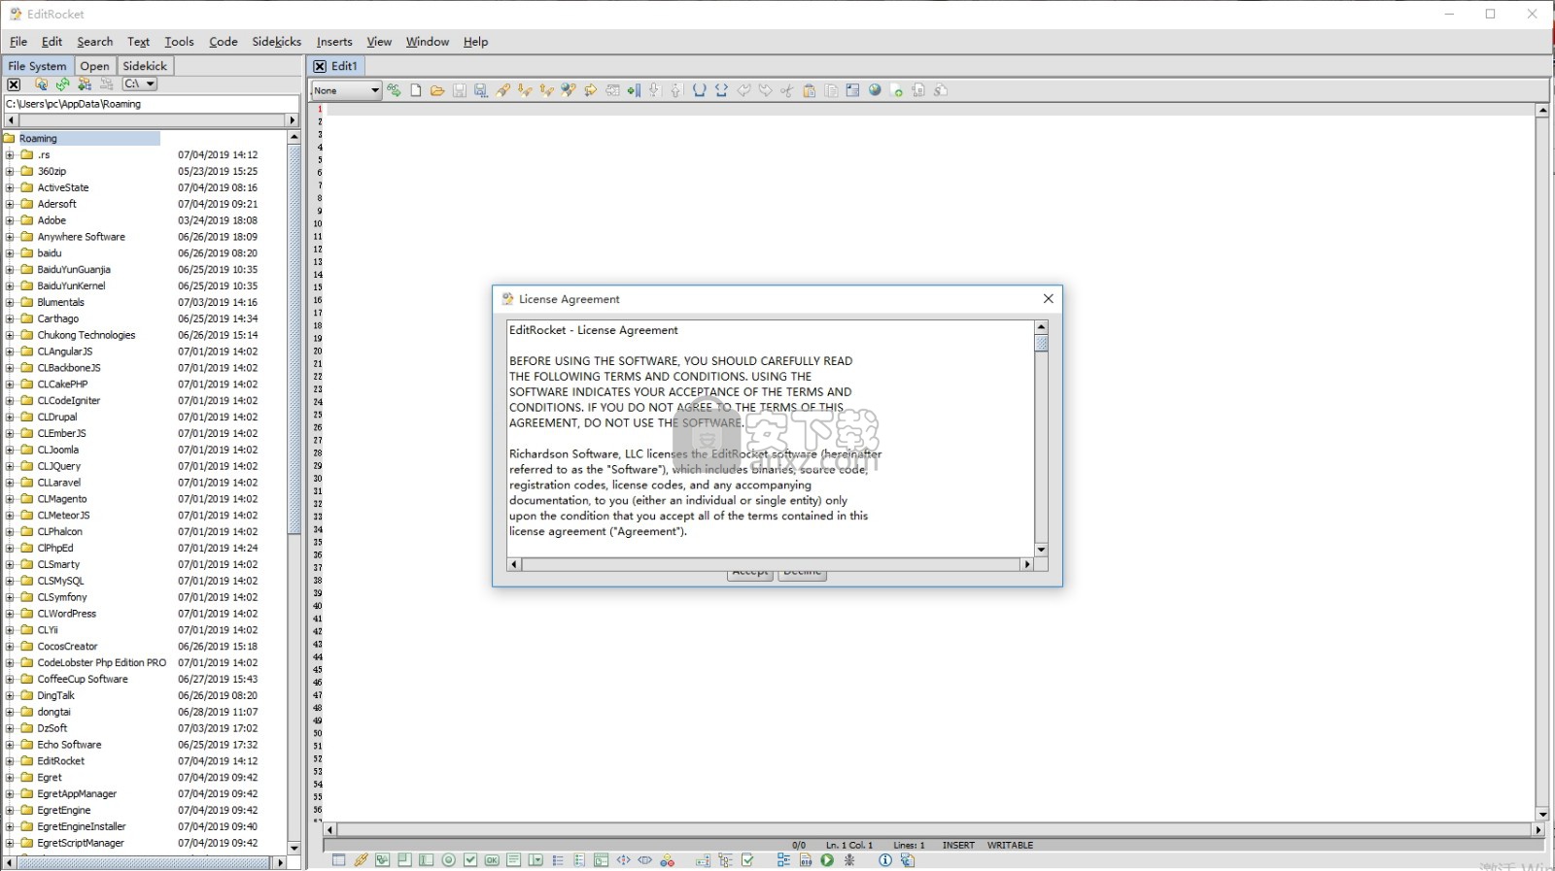The image size is (1555, 871).
Task: Click the WRITABLE status indicator
Action: [x=1010, y=845]
